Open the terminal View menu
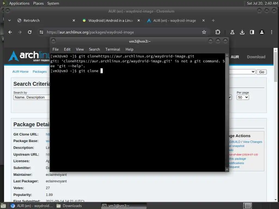Screen dimensions: 279x209 (x=80, y=50)
